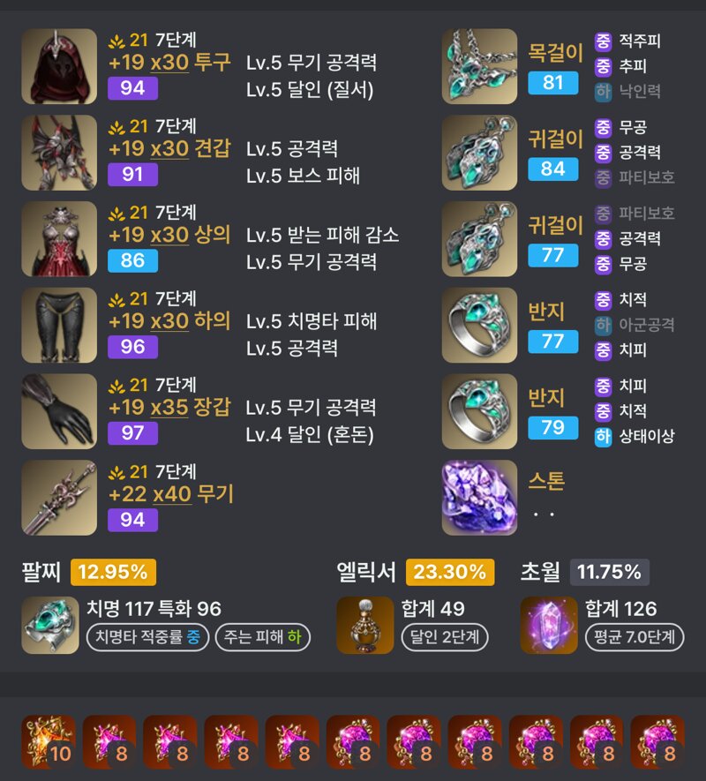Screen dimensions: 706x781
Task: Select the 23.30% elixir badge
Action: (450, 572)
